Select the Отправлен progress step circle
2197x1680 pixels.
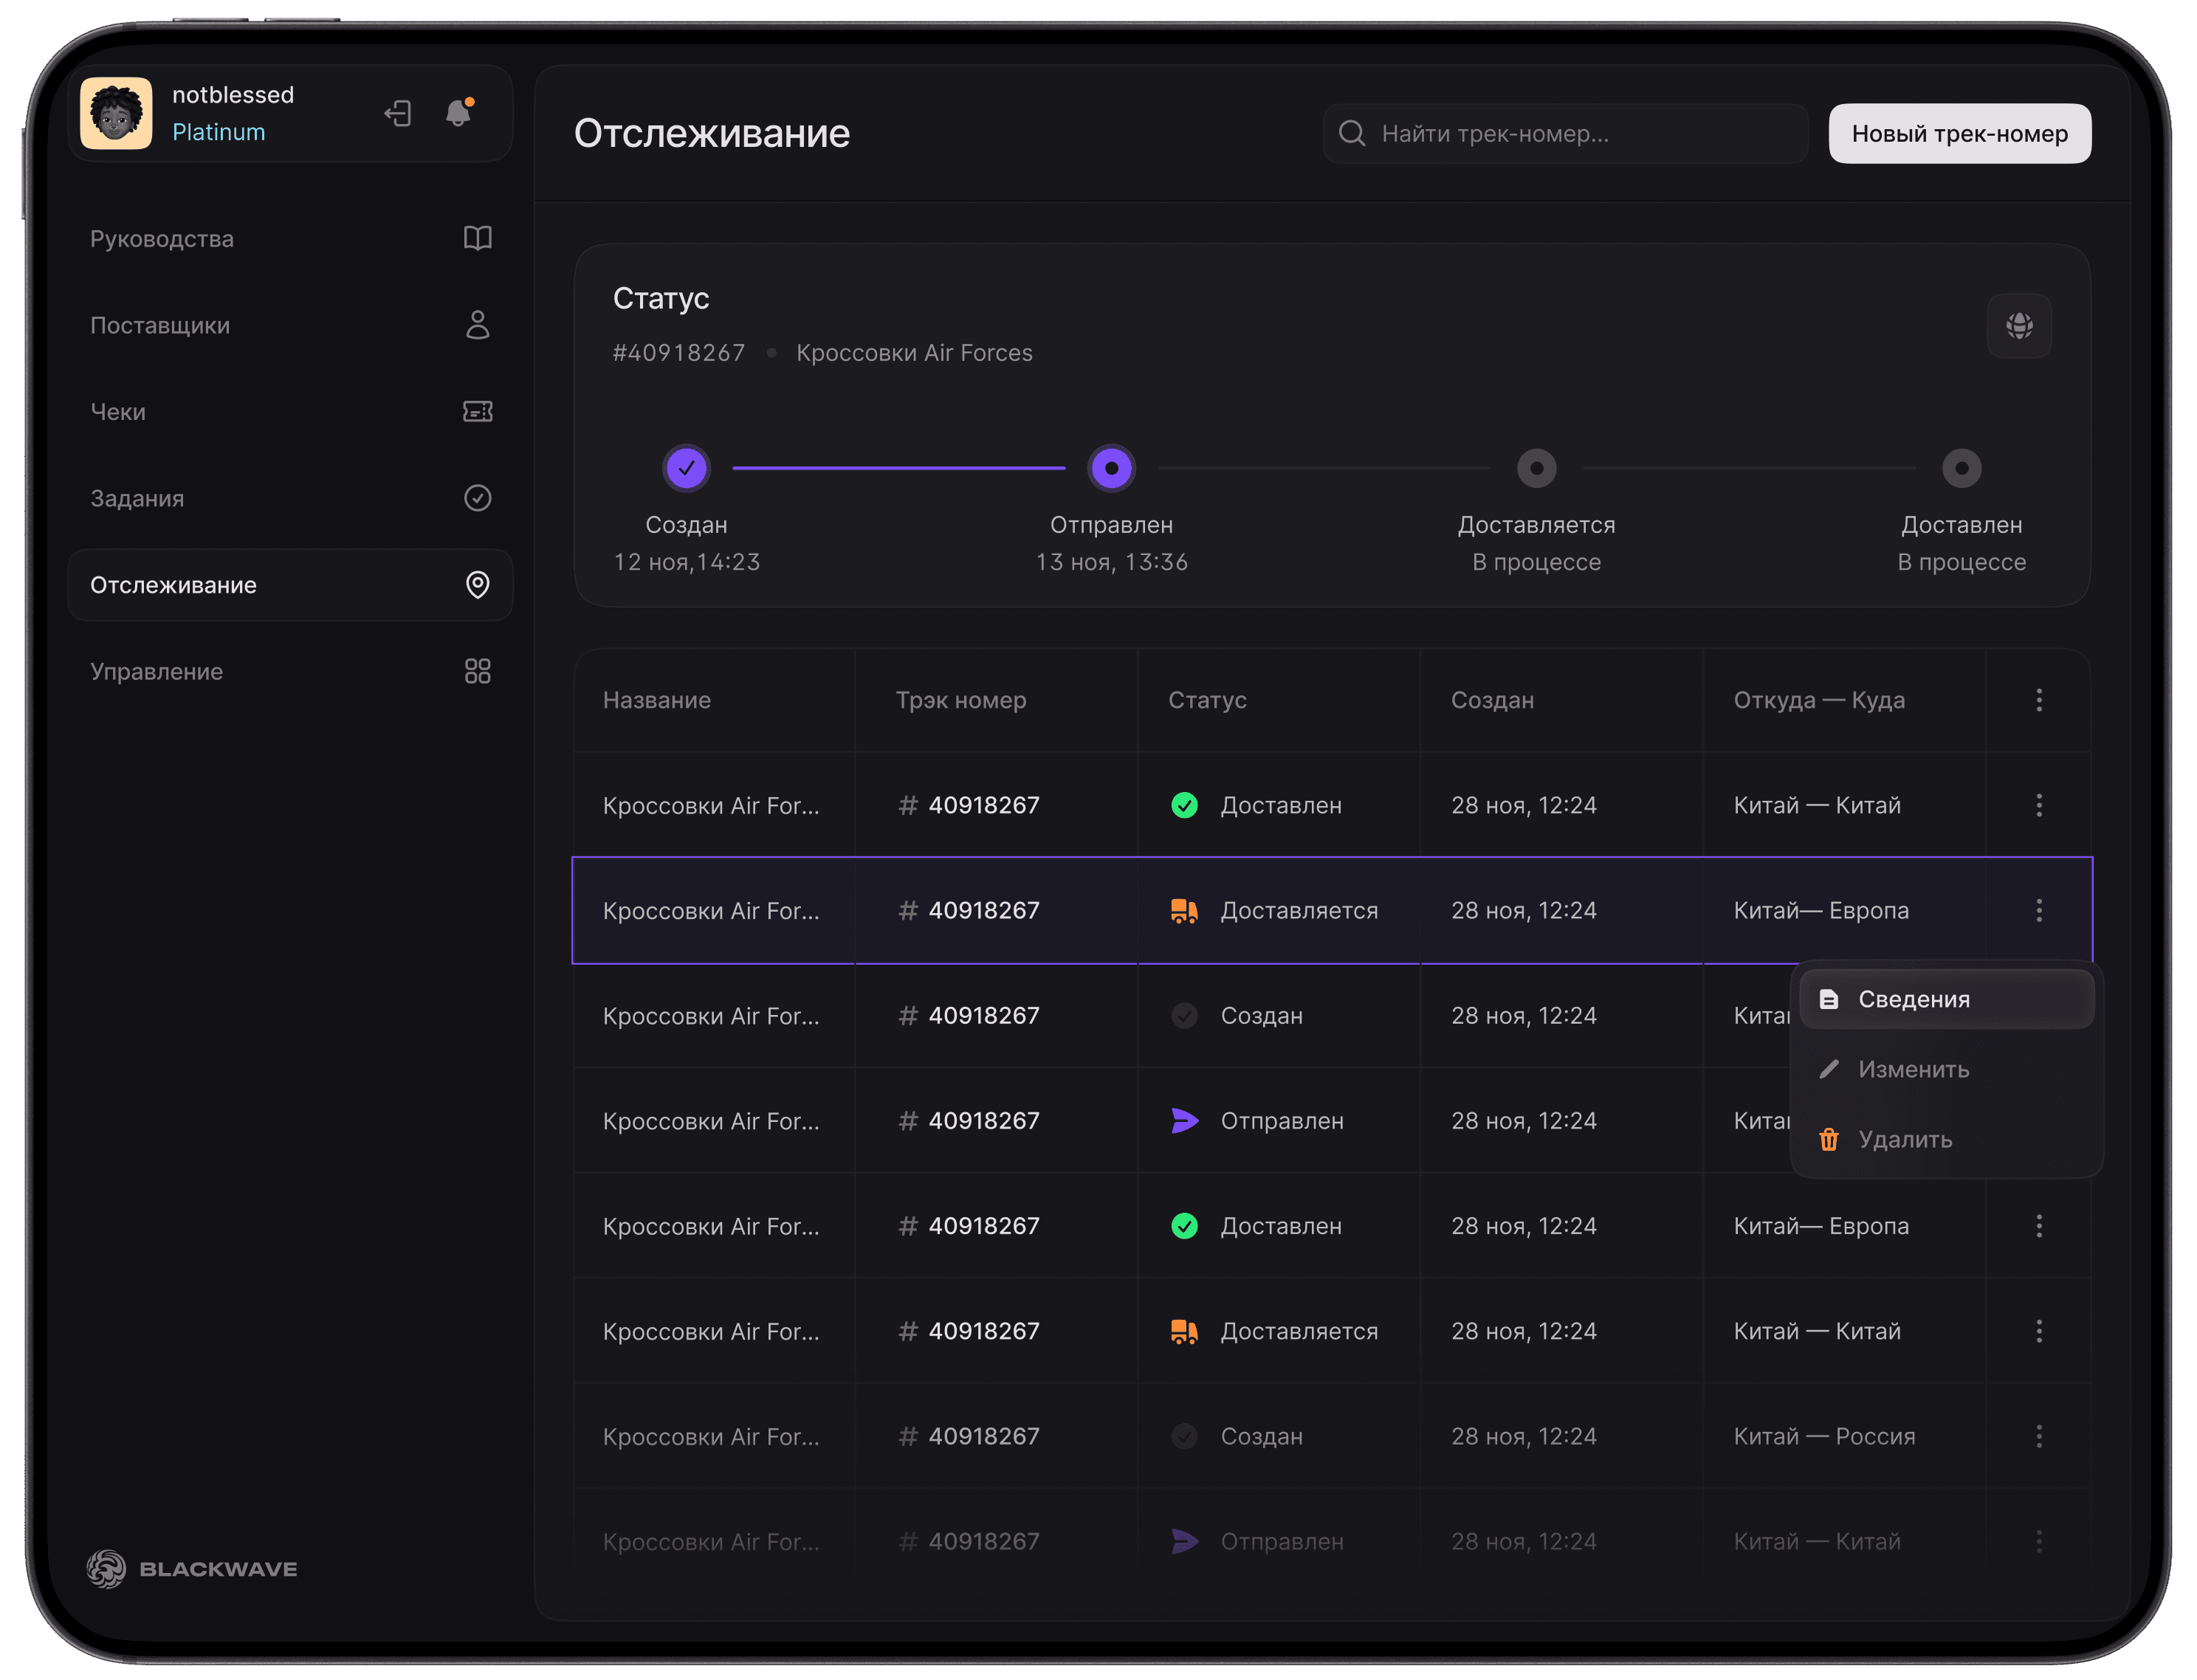(1111, 468)
